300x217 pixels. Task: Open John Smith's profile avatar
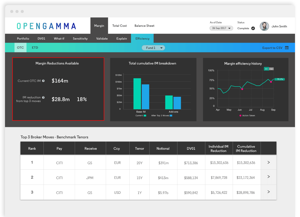click(264, 26)
